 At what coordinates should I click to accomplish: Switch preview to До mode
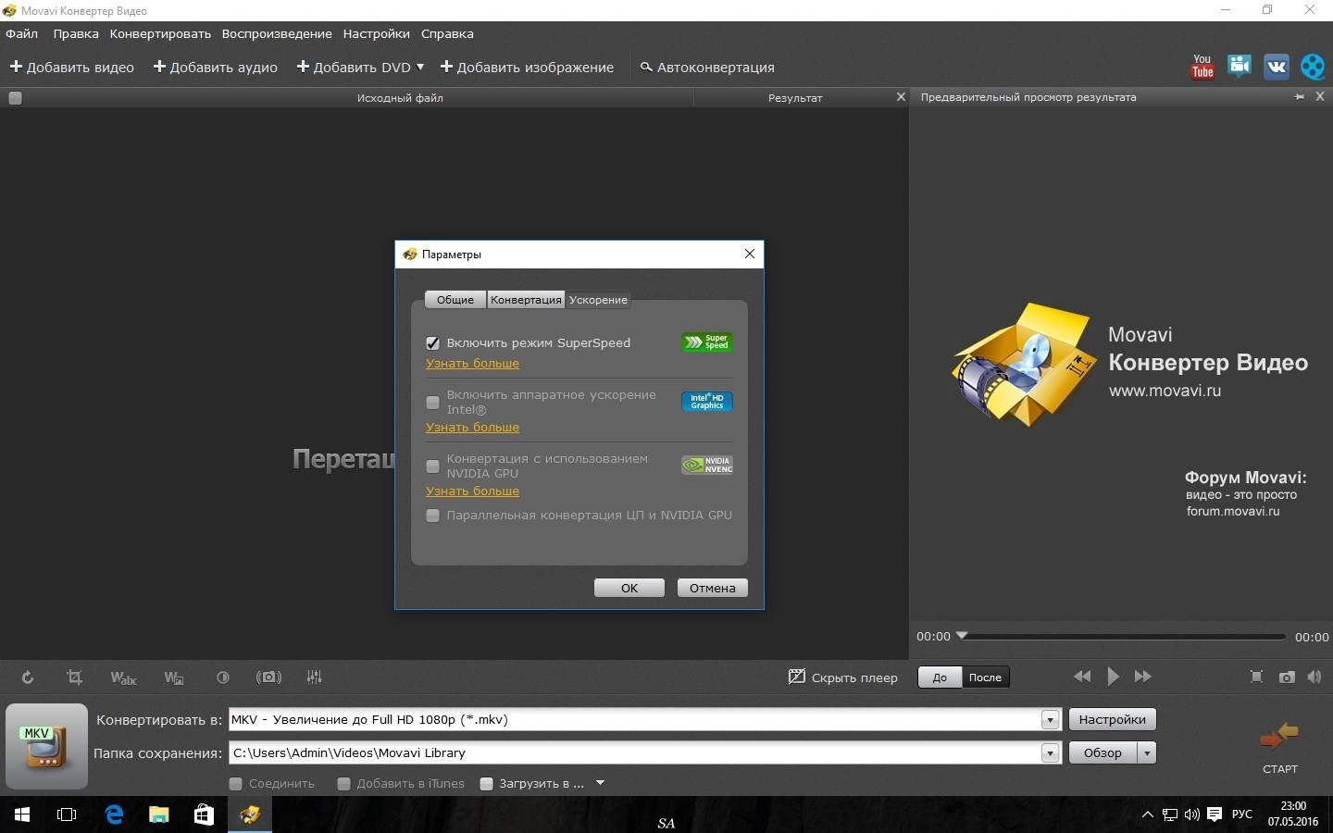pyautogui.click(x=940, y=678)
